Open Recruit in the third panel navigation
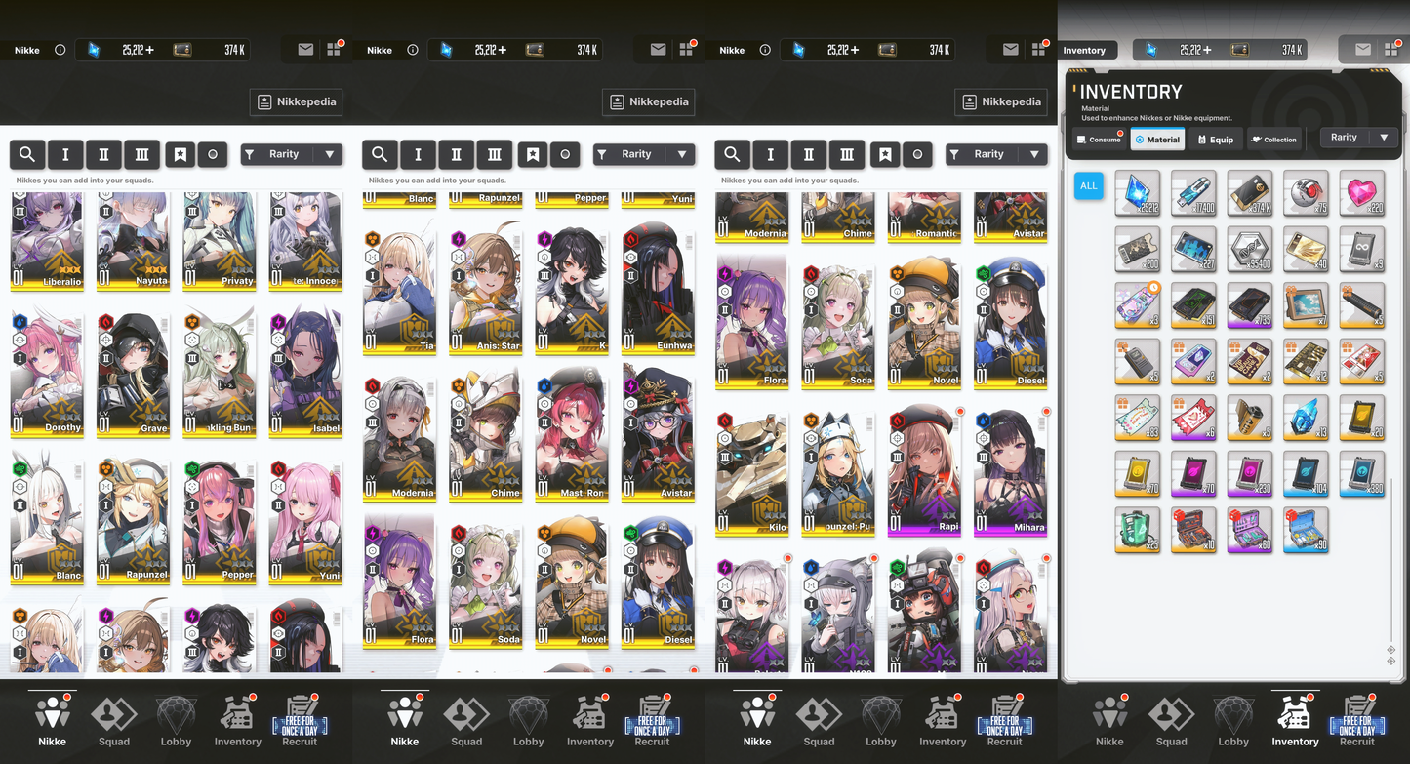The height and width of the screenshot is (764, 1410). click(1005, 722)
